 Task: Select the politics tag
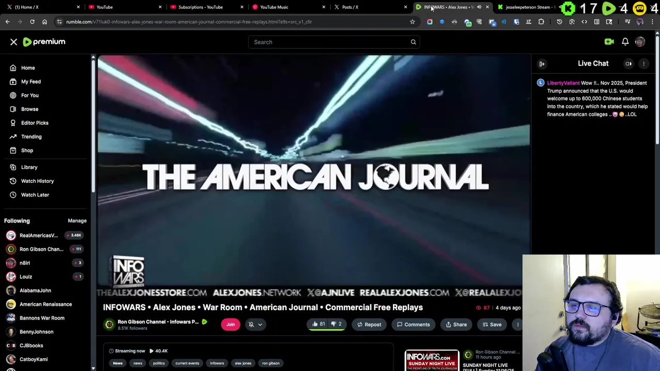coord(159,363)
